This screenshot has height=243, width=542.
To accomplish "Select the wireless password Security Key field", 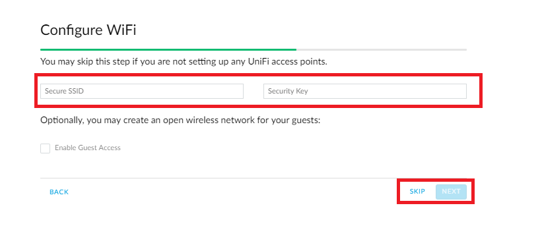I will pyautogui.click(x=364, y=92).
